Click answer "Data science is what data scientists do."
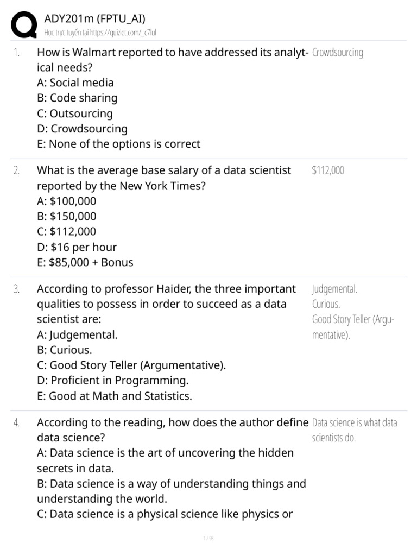This screenshot has width=417, height=556. [x=355, y=430]
